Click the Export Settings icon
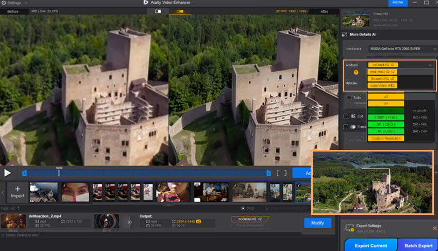438x251 pixels. coord(349,228)
